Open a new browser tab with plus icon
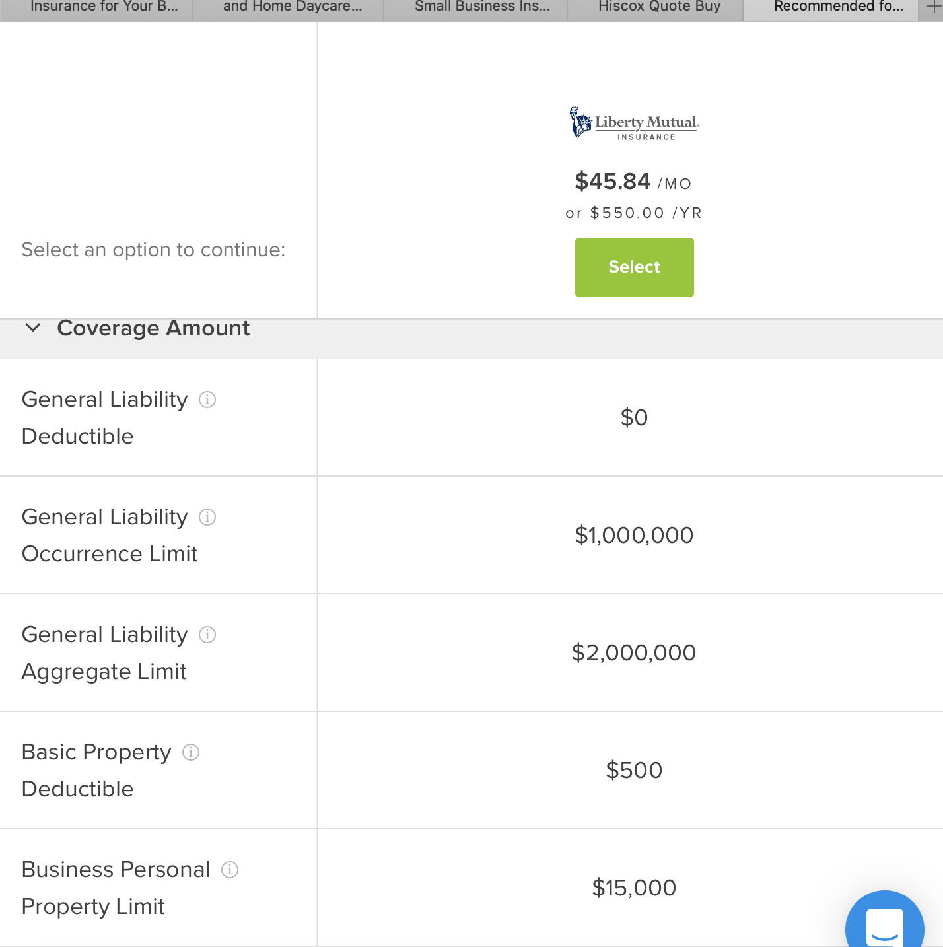Image resolution: width=943 pixels, height=947 pixels. coord(932,7)
